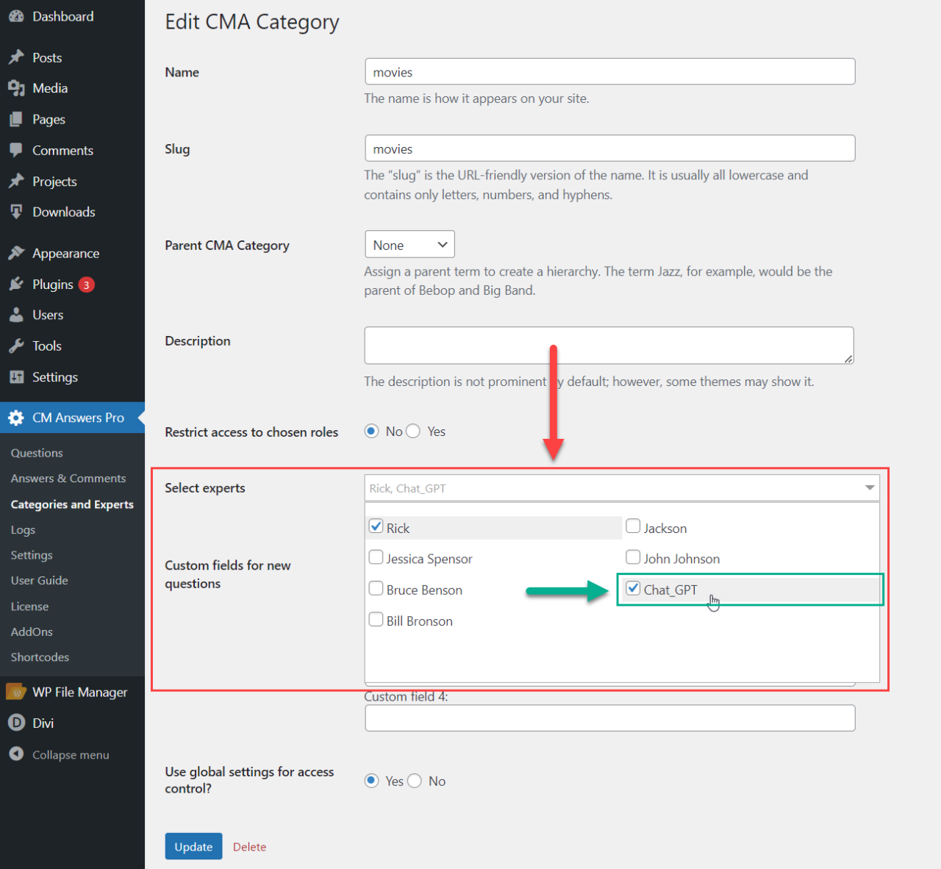Select the Appearance paintbrush icon

point(16,252)
